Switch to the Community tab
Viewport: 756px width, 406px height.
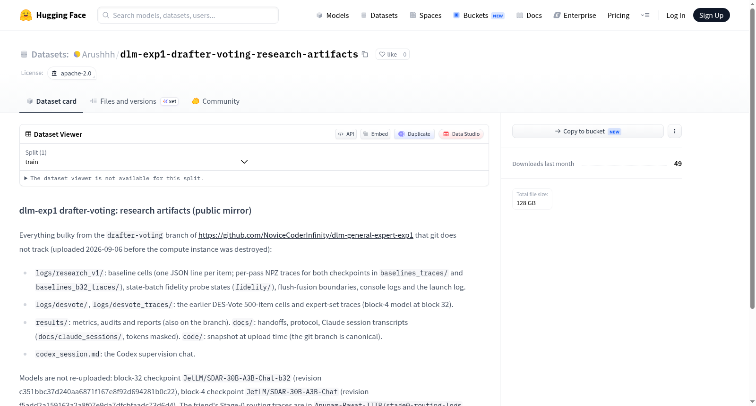point(215,101)
